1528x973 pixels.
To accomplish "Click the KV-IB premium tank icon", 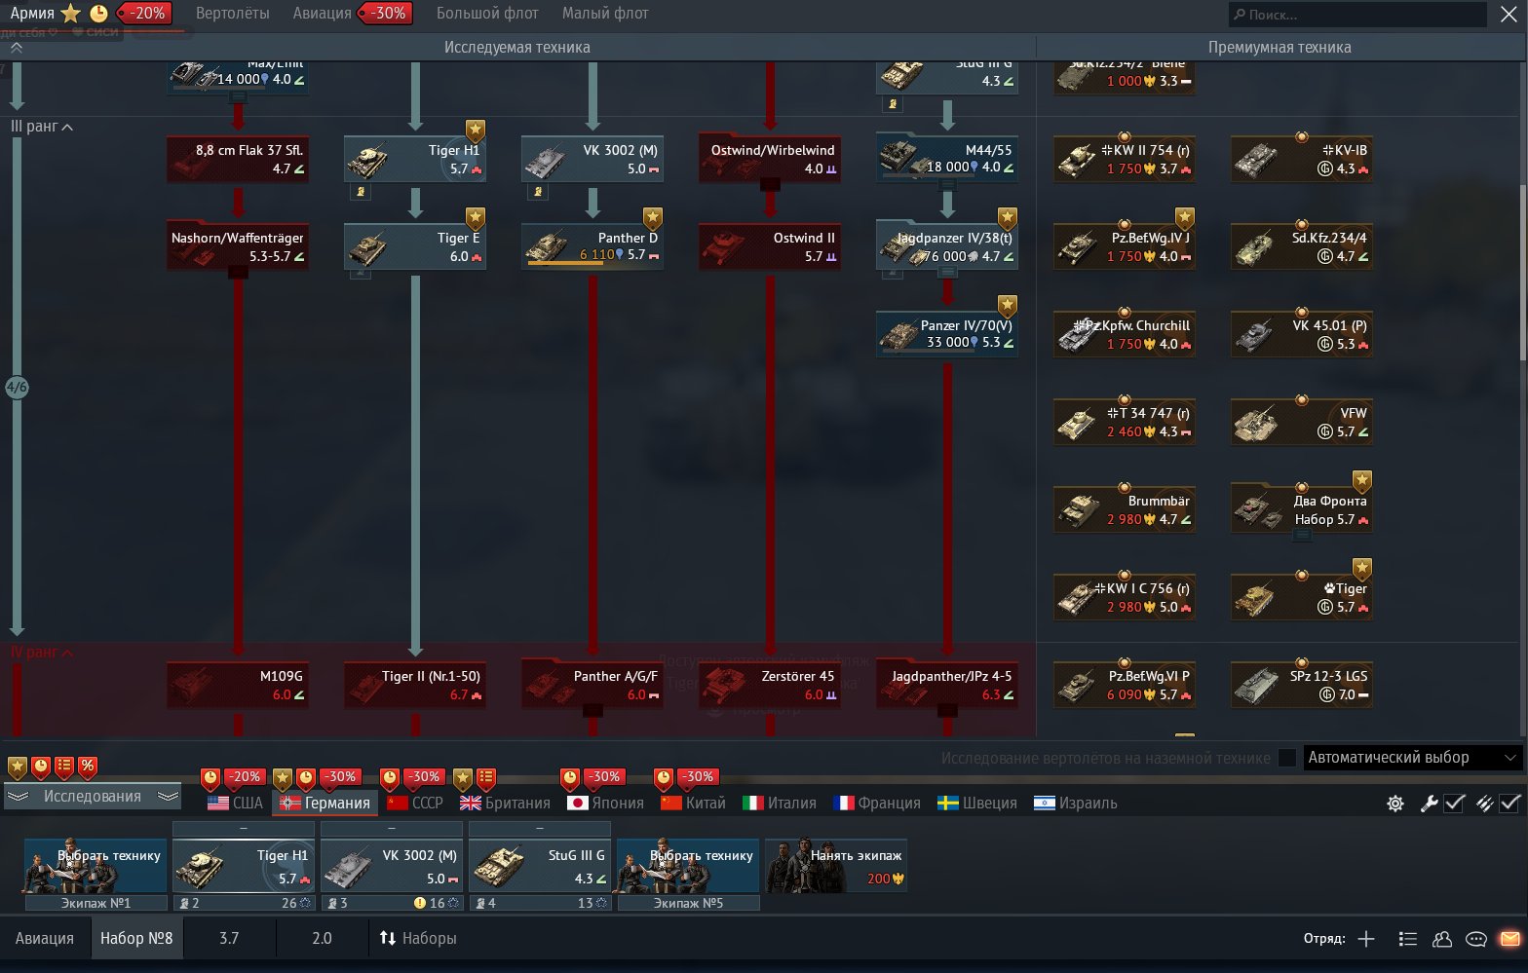I will pos(1257,160).
